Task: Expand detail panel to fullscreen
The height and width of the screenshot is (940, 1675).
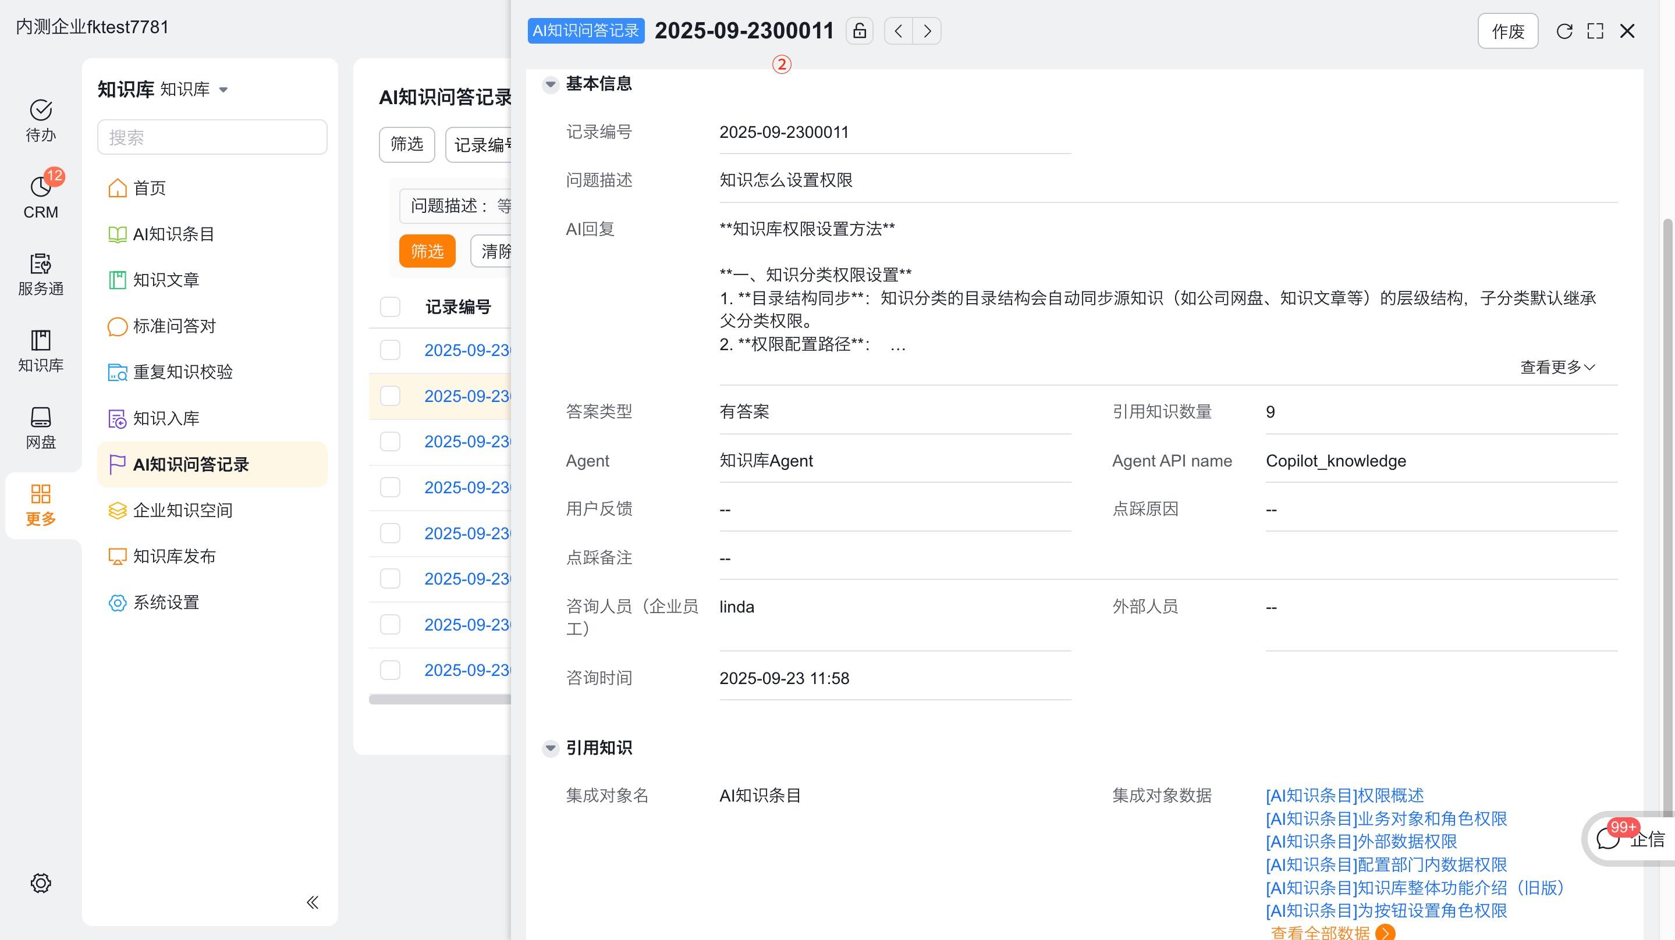Action: click(1595, 31)
